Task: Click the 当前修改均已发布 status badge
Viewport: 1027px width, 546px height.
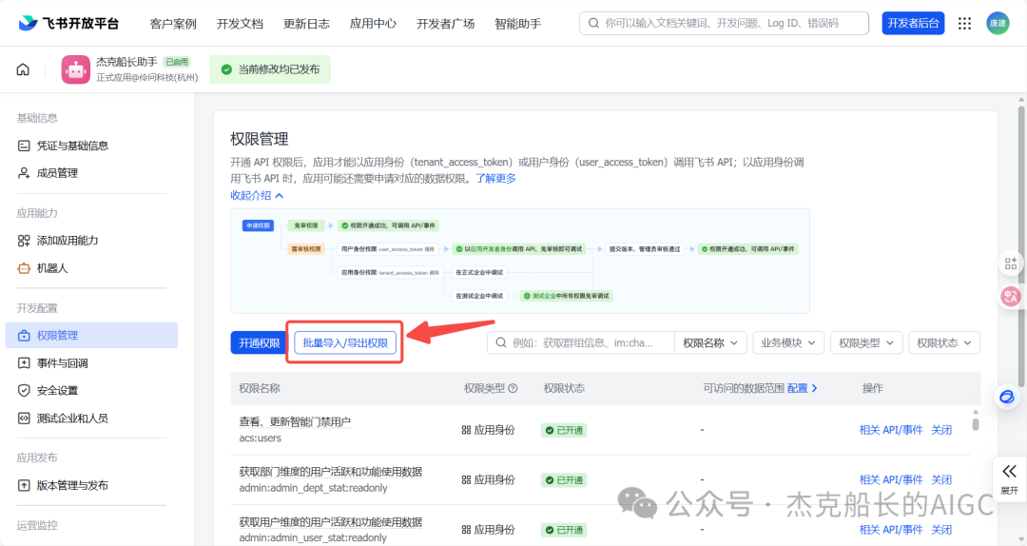Action: point(270,69)
